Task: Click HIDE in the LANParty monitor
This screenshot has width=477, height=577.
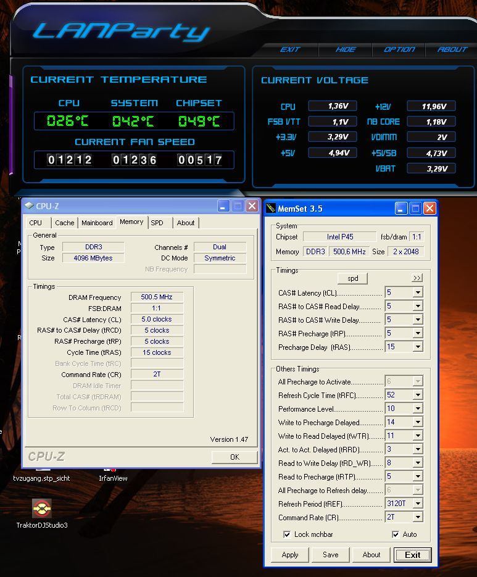Action: tap(346, 49)
